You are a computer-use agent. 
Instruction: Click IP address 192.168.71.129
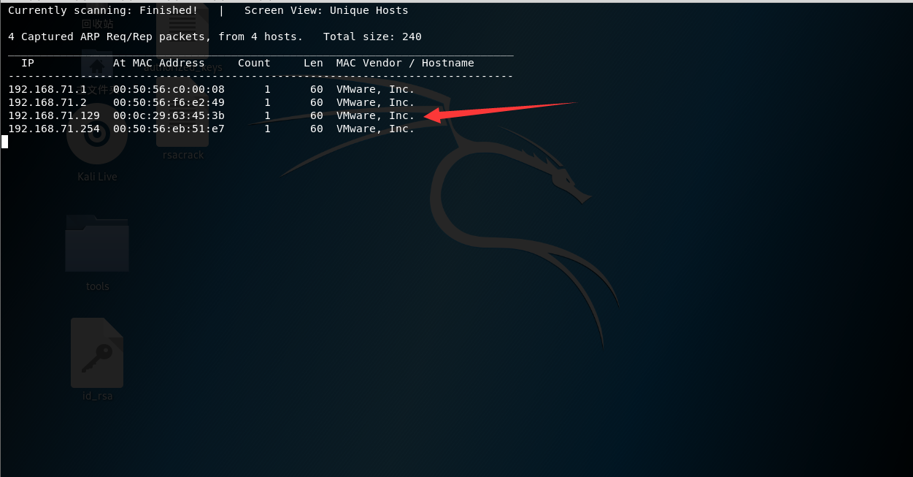tap(54, 115)
